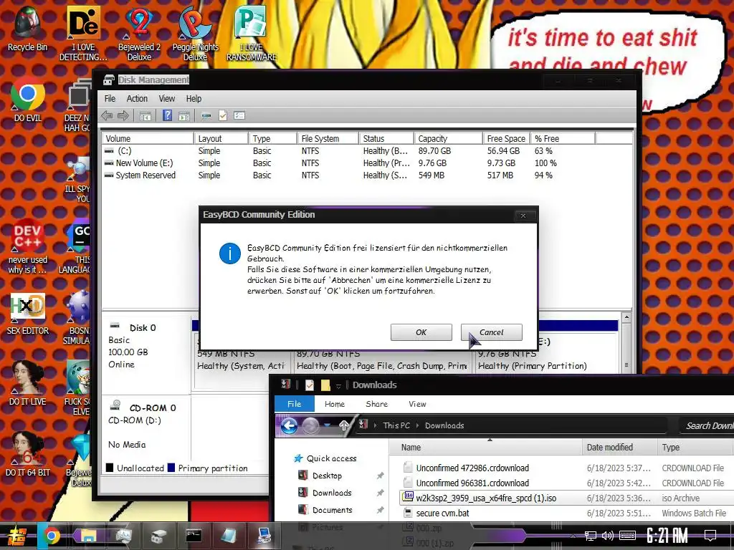Open the action center notification icon
This screenshot has height=550, width=734.
pos(710,536)
